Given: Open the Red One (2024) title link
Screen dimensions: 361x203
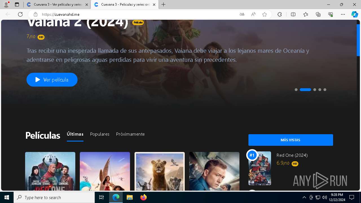Looking at the screenshot, I should click(292, 155).
